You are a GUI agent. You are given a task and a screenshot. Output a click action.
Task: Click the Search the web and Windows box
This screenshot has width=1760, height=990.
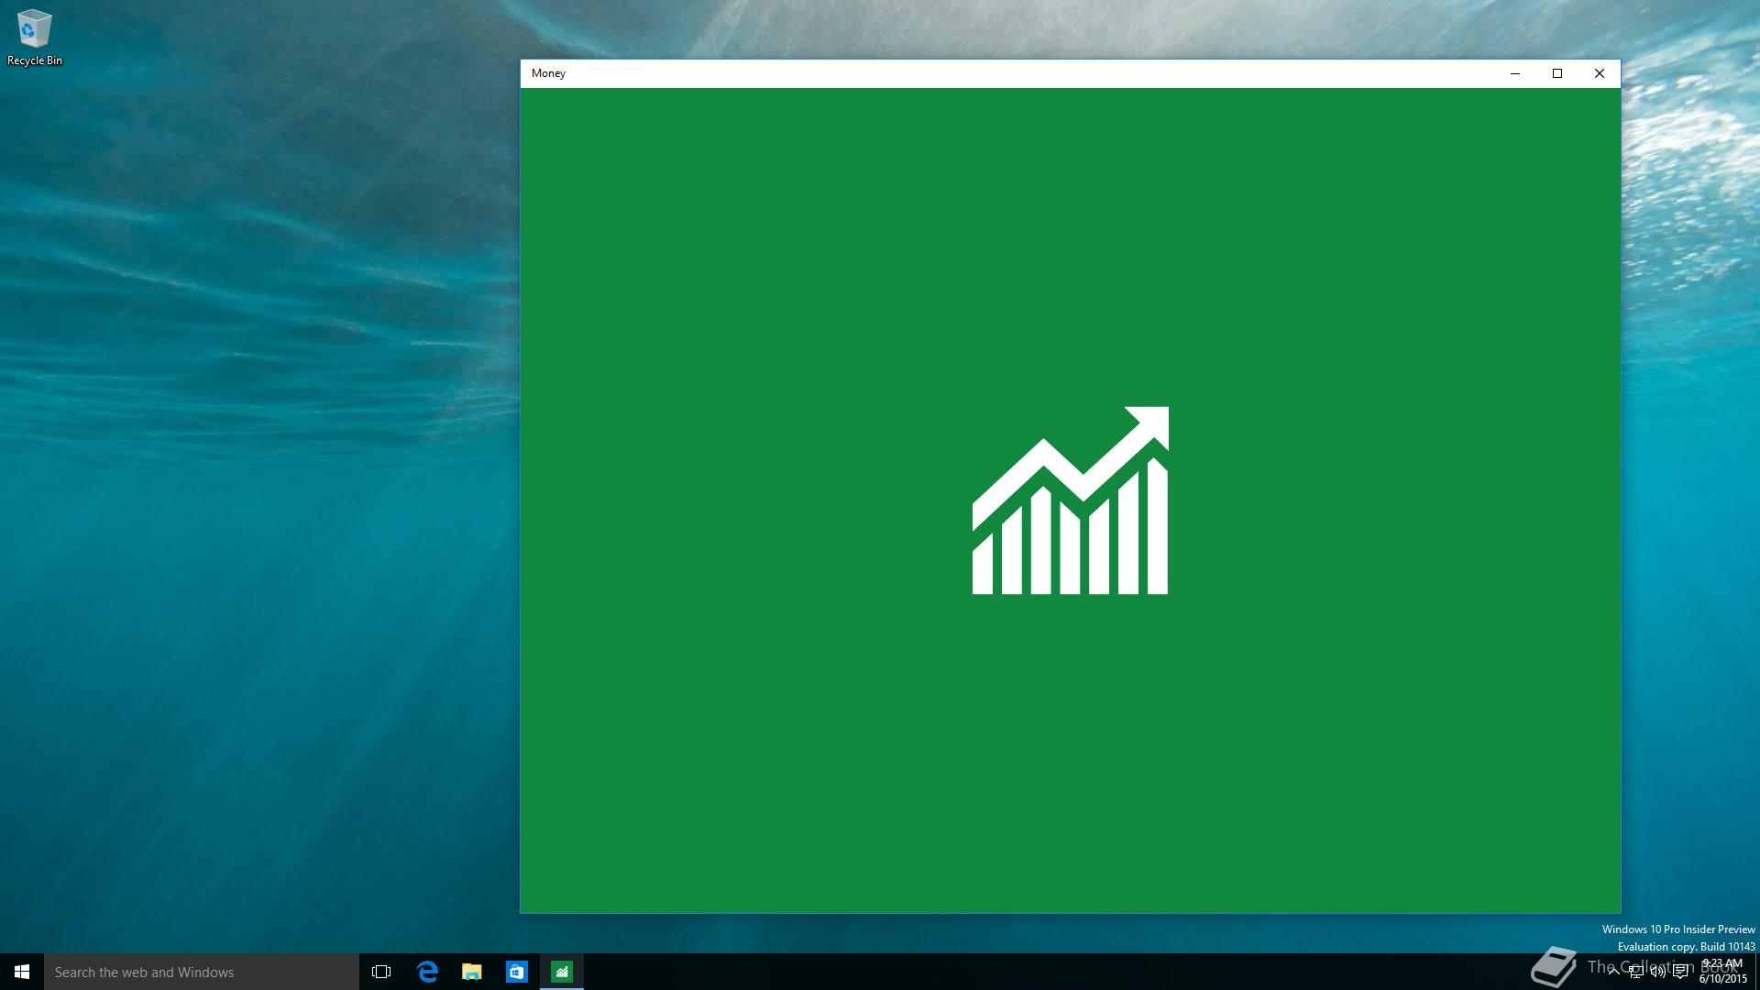click(x=202, y=972)
